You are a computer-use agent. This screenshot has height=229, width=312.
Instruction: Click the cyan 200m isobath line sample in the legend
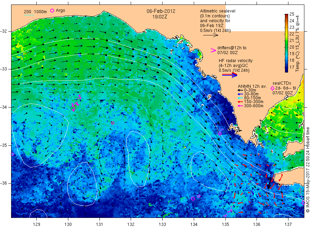tap(29, 15)
